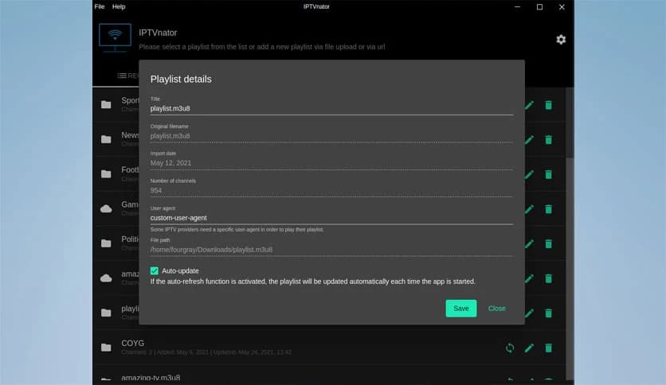This screenshot has width=666, height=385.
Task: Edit the Football playlist with its pencil icon
Action: tap(529, 175)
